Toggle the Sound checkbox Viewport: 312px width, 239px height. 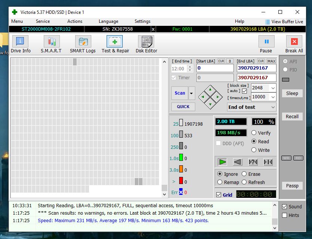click(285, 207)
